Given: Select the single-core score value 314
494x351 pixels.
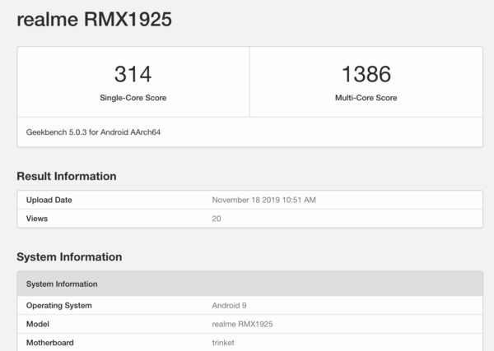Looking at the screenshot, I should (x=133, y=74).
